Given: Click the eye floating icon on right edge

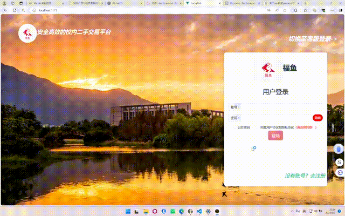Looking at the screenshot, I should tap(340, 173).
